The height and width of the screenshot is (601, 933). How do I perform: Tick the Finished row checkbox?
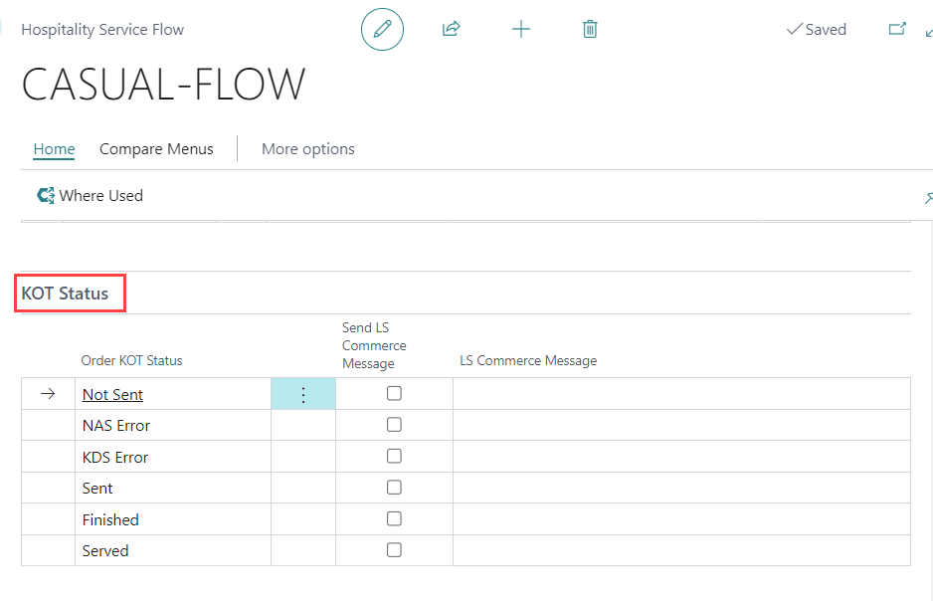[x=394, y=519]
